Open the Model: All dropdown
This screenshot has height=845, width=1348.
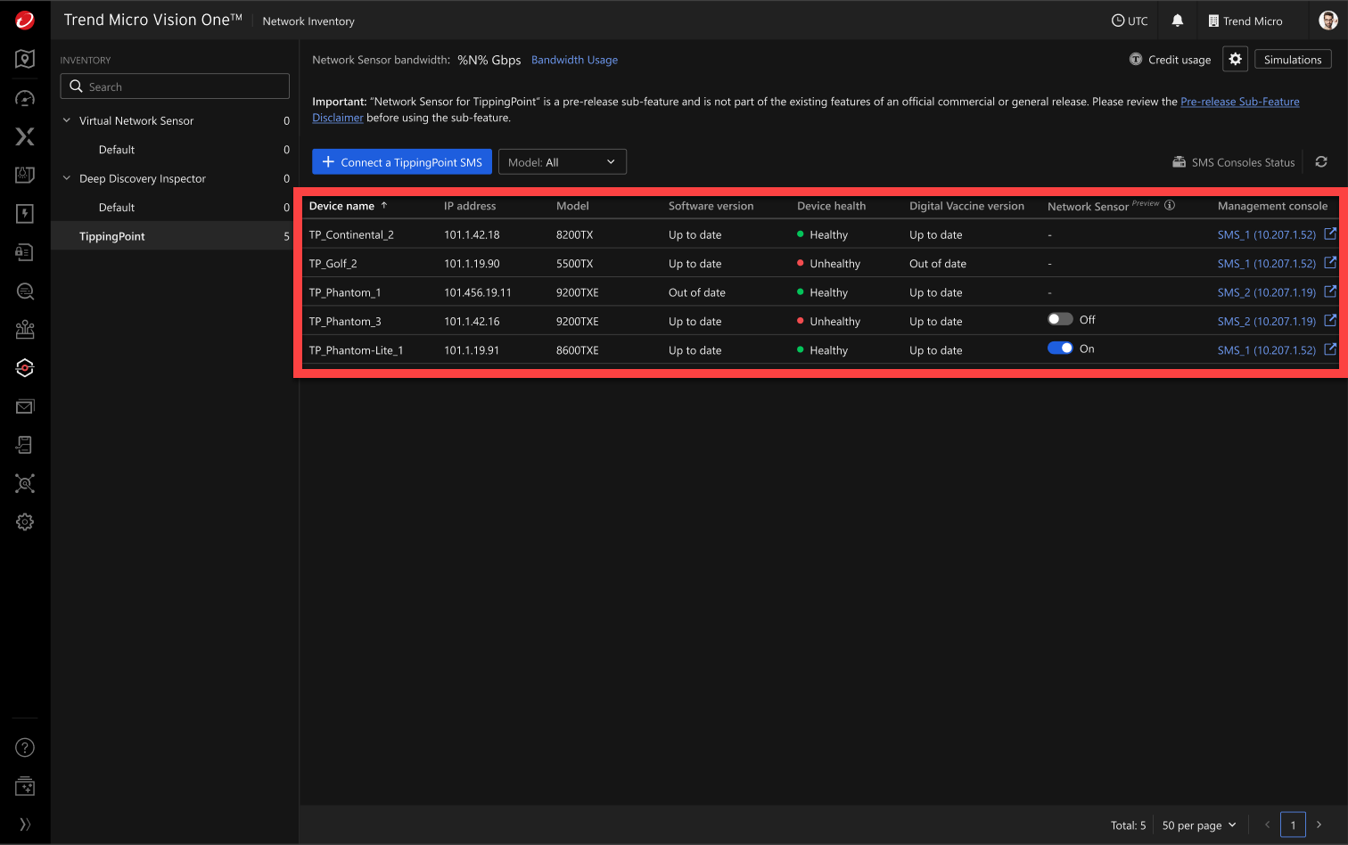tap(562, 161)
